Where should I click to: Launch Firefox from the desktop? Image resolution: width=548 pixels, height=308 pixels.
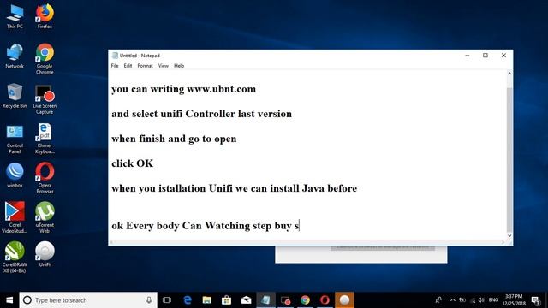[45, 16]
